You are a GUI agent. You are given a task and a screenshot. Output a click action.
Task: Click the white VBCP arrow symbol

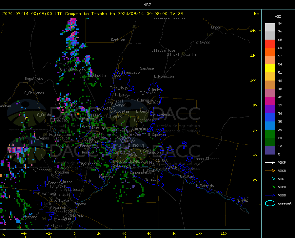[x=270, y=162]
